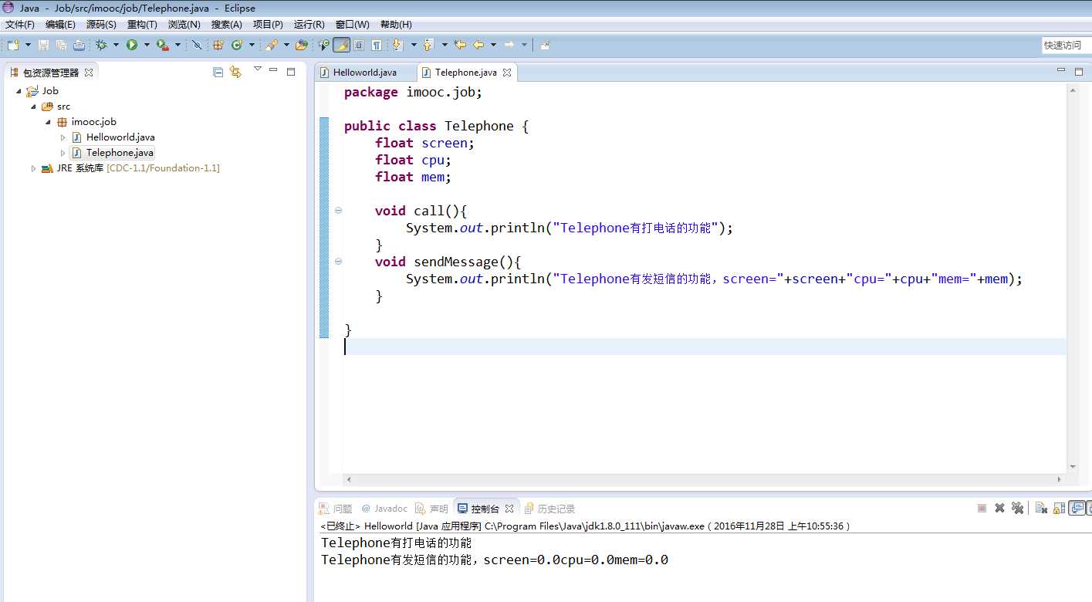Screen dimensions: 1092x602
Task: Click console line 'Telephone有打电话的功能'
Action: [x=396, y=543]
